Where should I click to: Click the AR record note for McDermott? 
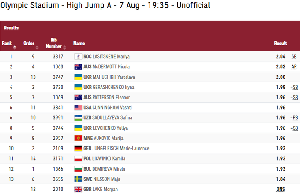point(294,67)
